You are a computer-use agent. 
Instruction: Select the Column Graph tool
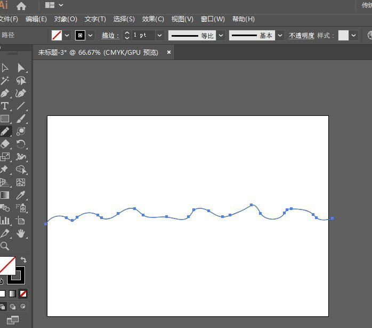(x=5, y=221)
